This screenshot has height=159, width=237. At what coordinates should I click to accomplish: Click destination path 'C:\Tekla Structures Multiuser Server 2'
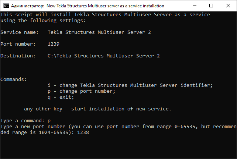coord(103,56)
